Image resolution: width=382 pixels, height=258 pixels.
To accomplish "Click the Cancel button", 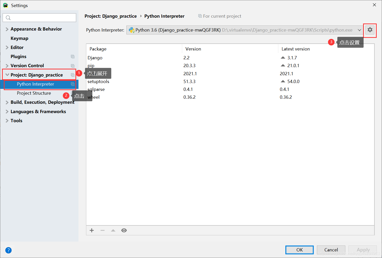I will point(331,250).
